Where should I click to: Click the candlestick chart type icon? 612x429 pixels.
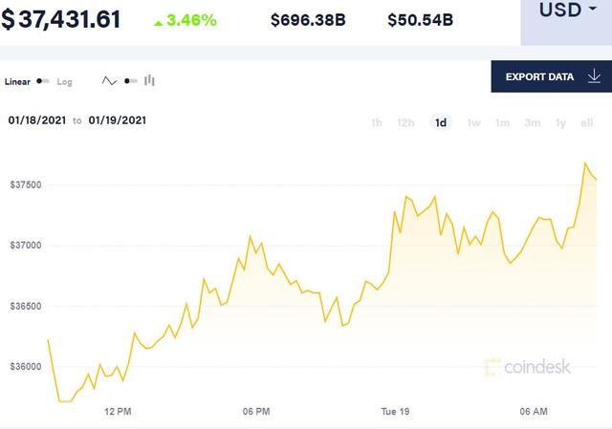coord(149,81)
